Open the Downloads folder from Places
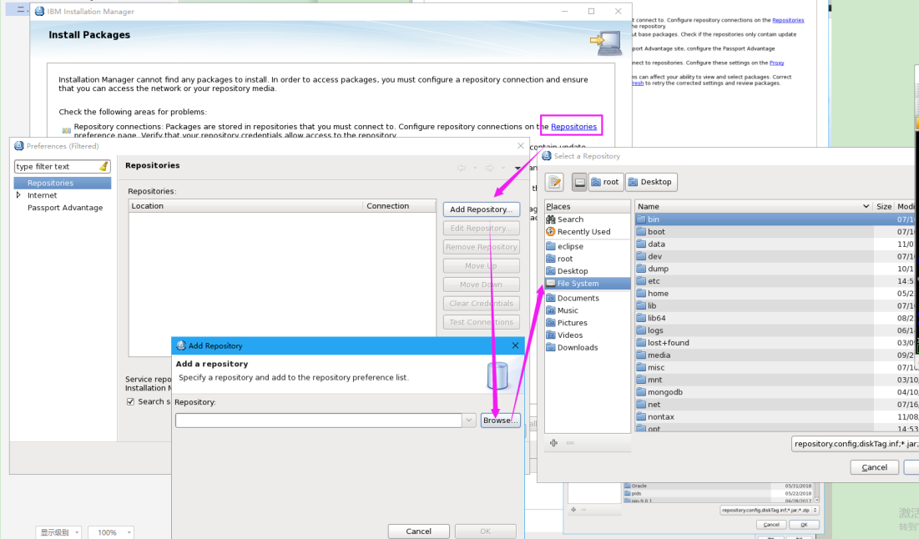919x539 pixels. point(576,347)
